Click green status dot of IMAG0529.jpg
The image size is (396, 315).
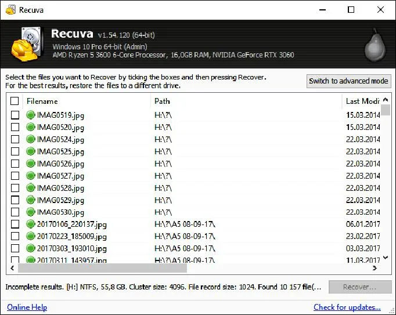tap(31, 200)
